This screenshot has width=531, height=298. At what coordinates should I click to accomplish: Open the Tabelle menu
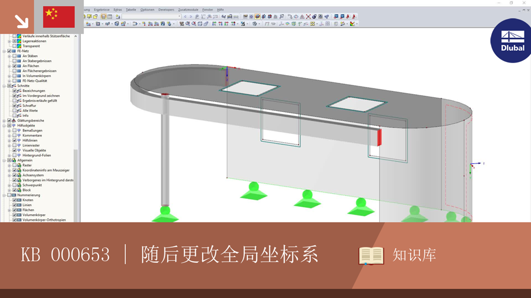point(131,10)
